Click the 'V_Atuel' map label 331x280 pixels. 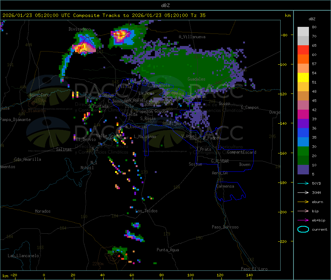click(x=189, y=136)
